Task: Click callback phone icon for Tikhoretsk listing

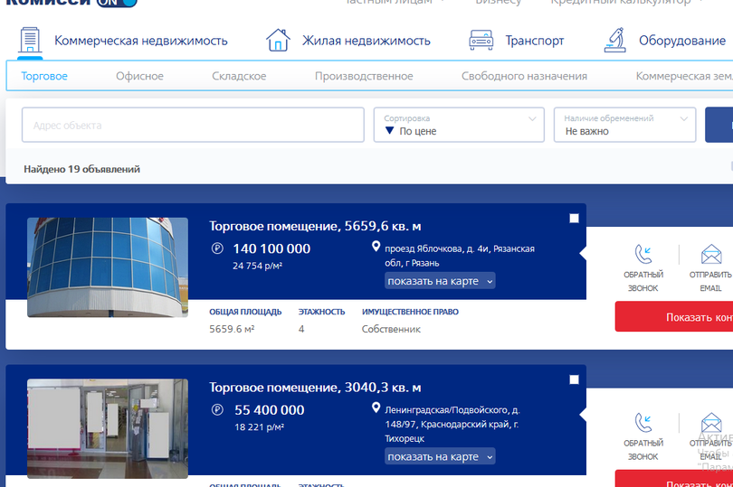Action: (643, 422)
